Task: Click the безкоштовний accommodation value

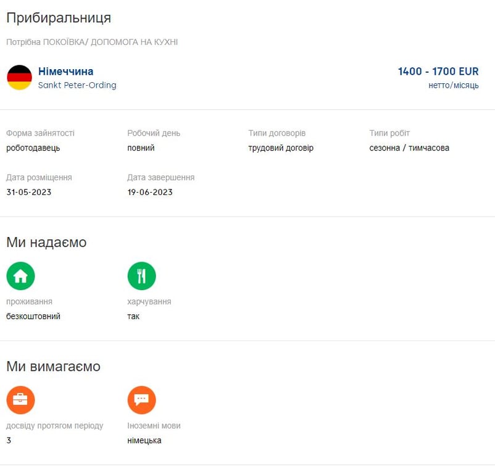Action: point(33,316)
